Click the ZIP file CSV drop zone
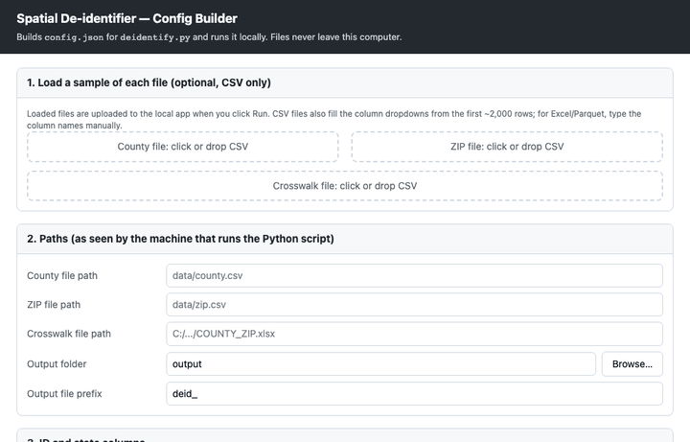690x442 pixels. pyautogui.click(x=507, y=147)
